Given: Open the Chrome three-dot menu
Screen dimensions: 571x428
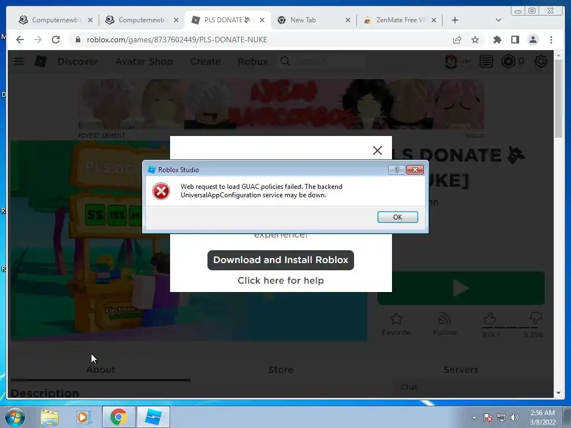Looking at the screenshot, I should click(551, 40).
